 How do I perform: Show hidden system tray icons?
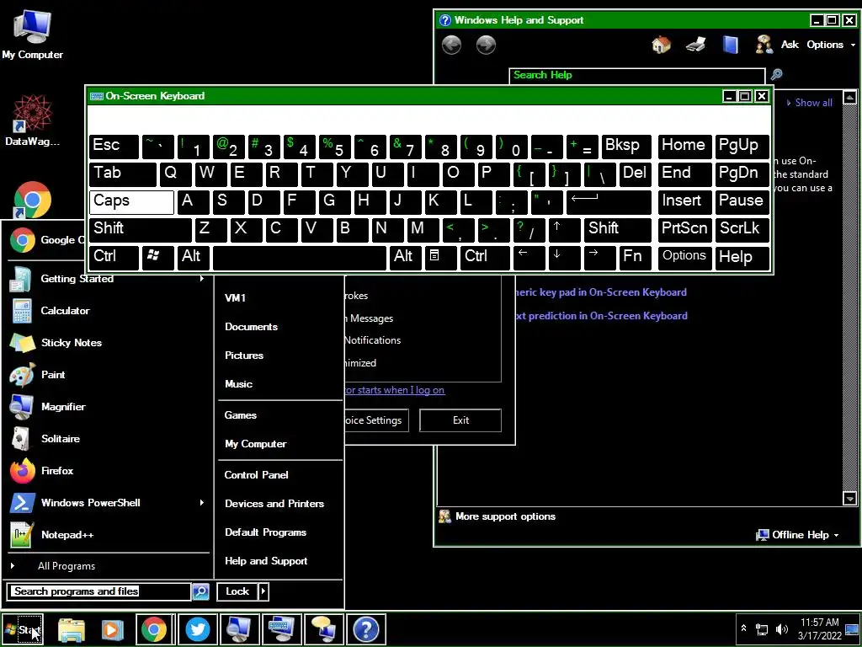743,628
